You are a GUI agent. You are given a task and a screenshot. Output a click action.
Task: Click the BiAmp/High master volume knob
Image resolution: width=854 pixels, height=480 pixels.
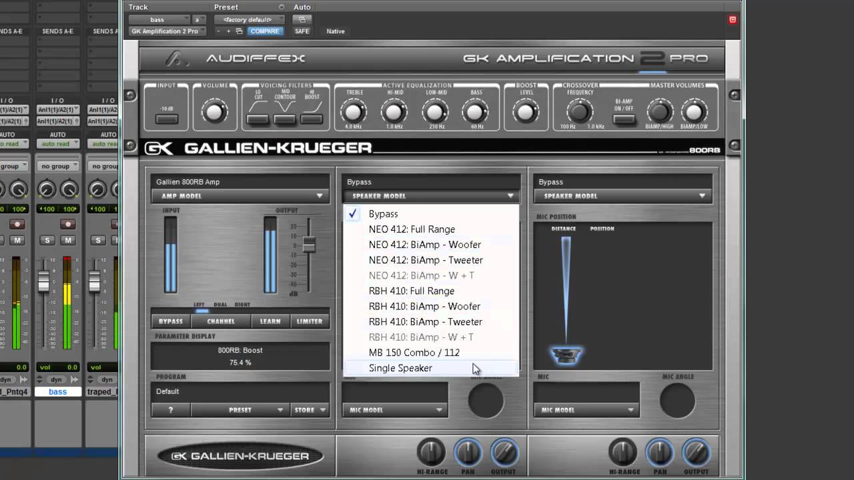tap(660, 111)
